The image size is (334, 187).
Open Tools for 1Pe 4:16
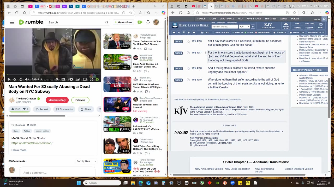[x=178, y=41]
